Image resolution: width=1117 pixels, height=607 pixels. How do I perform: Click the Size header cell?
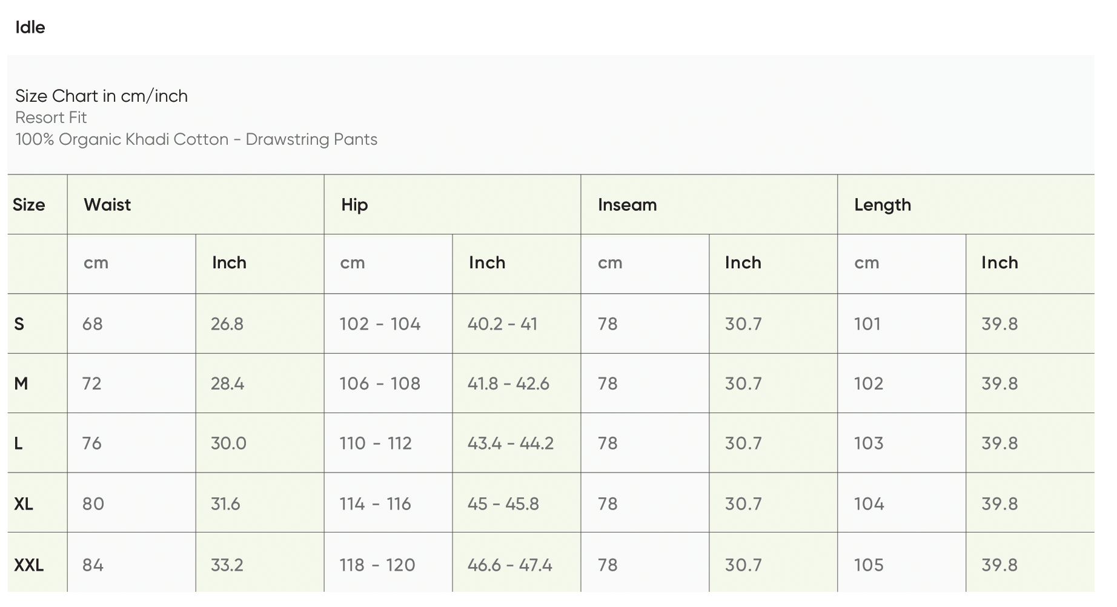click(x=28, y=205)
